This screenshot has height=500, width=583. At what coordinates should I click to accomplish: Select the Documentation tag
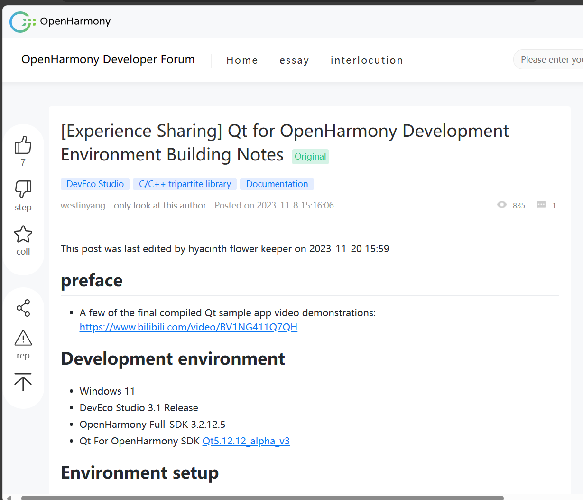(277, 184)
